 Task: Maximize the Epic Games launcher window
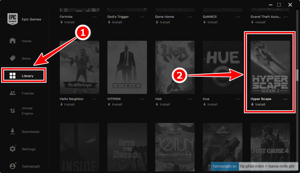point(279,5)
